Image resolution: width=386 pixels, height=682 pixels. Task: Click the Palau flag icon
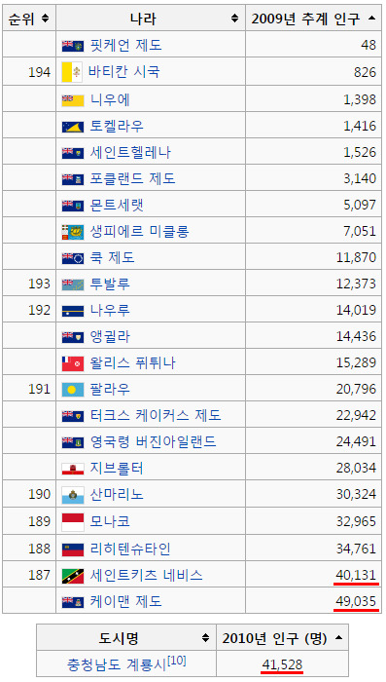pos(73,390)
